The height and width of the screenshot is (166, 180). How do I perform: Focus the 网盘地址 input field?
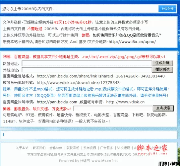[87, 63]
